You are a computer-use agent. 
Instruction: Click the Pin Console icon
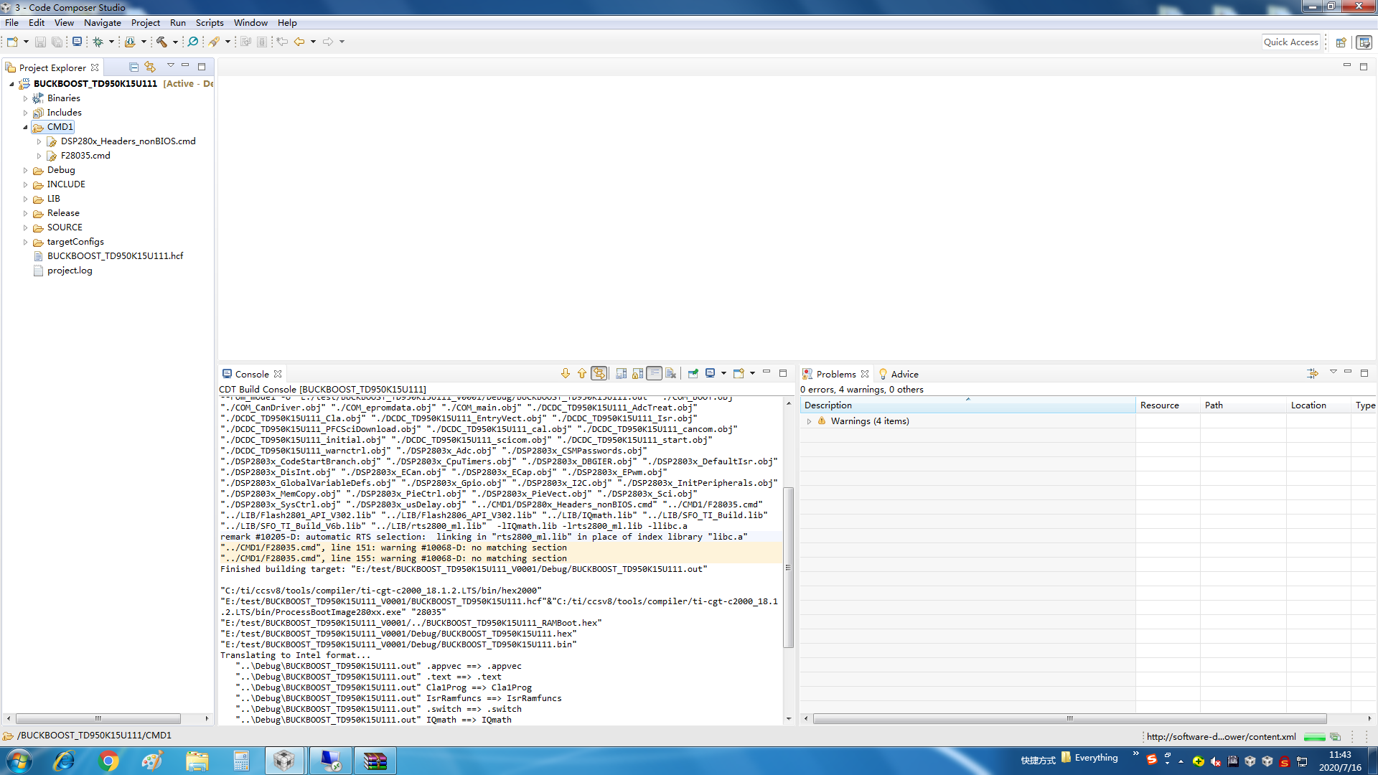pos(693,373)
